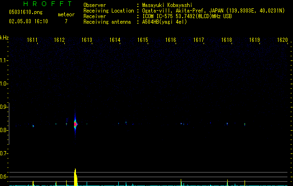This screenshot has height=186, width=293.
Task: Click the 1613 time axis label
Action: 87,40
